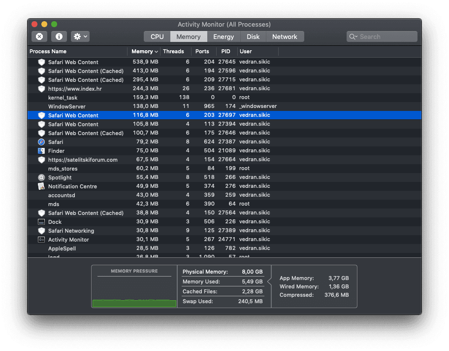
Task: Click the Activity Monitor window title
Action: coord(224,24)
